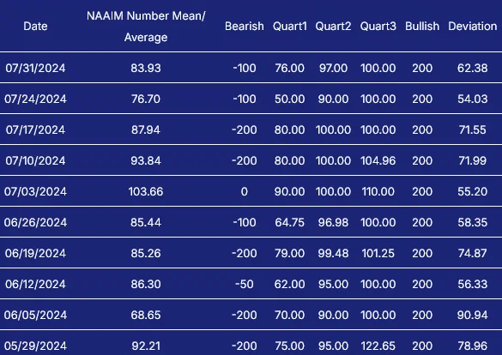Click the Bullish column header
Viewport: 502px width, 355px height.
click(422, 27)
